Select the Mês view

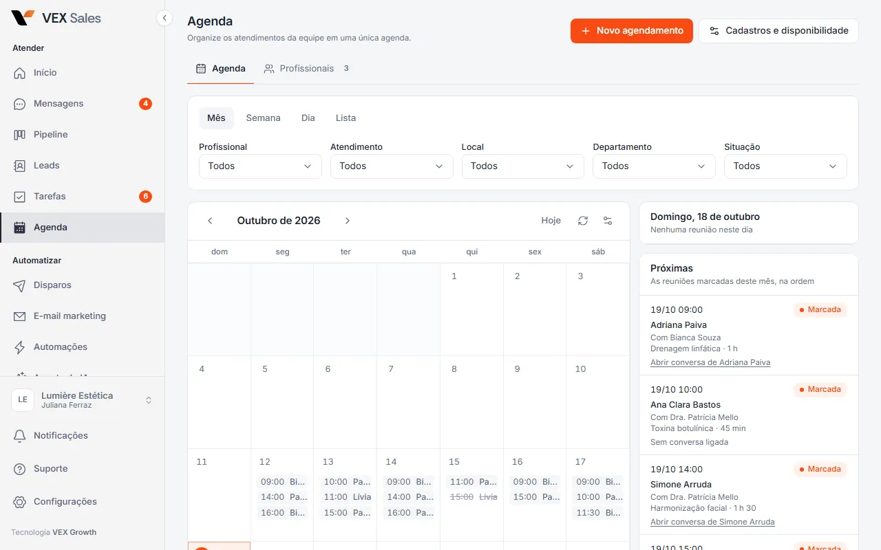pos(216,118)
